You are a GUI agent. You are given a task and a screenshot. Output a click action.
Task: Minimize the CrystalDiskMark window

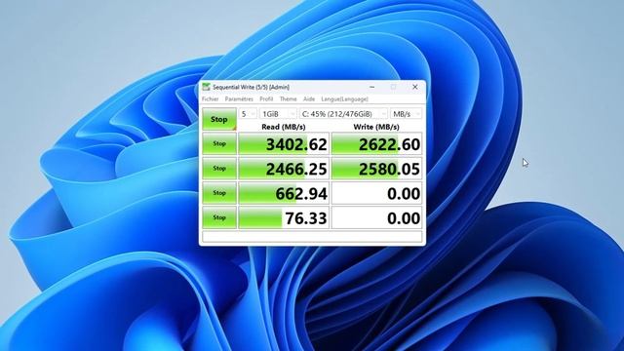pos(372,87)
